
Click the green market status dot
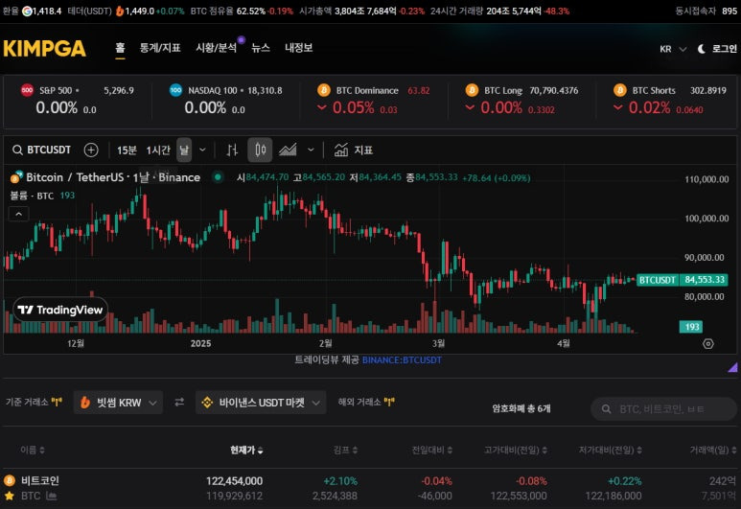tap(218, 177)
